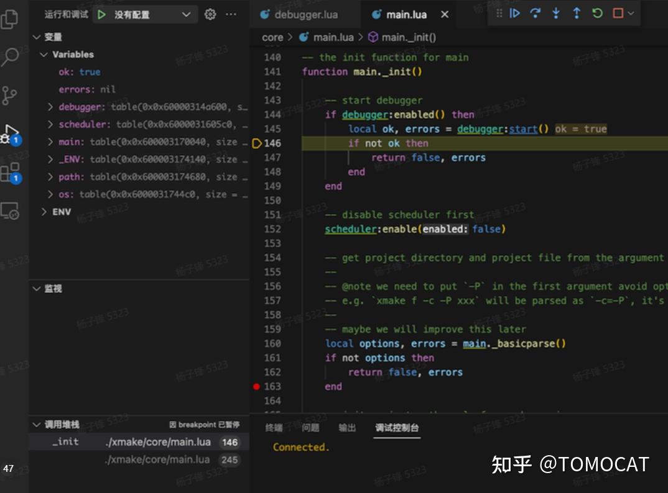Open the 问题 problems panel tab
This screenshot has height=493, width=668.
point(310,427)
